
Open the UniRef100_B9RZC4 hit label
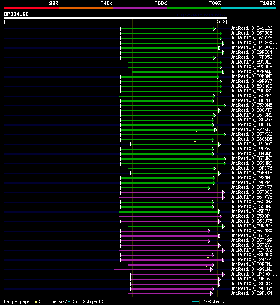(x=251, y=52)
